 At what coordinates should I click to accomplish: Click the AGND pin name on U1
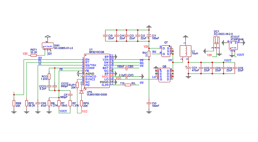pyautogui.click(x=90, y=74)
